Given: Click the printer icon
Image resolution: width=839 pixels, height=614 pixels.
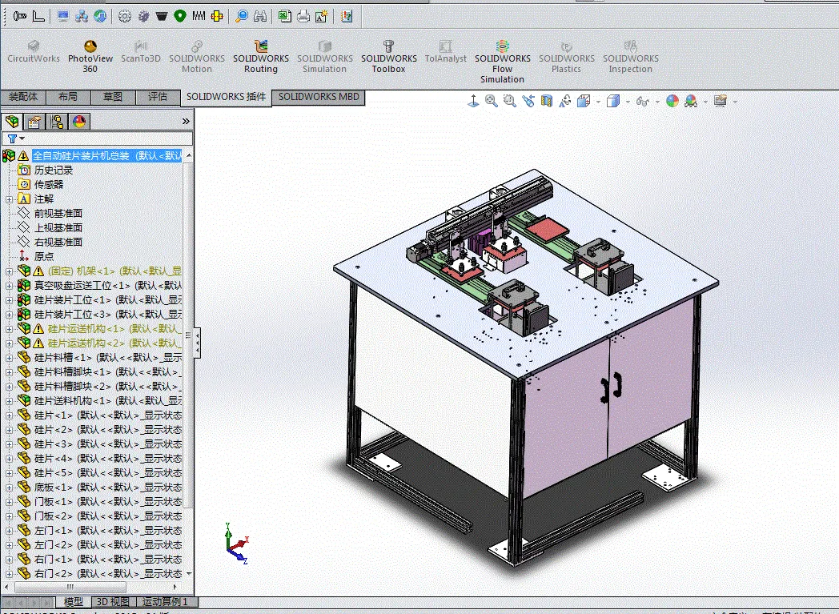Looking at the screenshot, I should 303,17.
